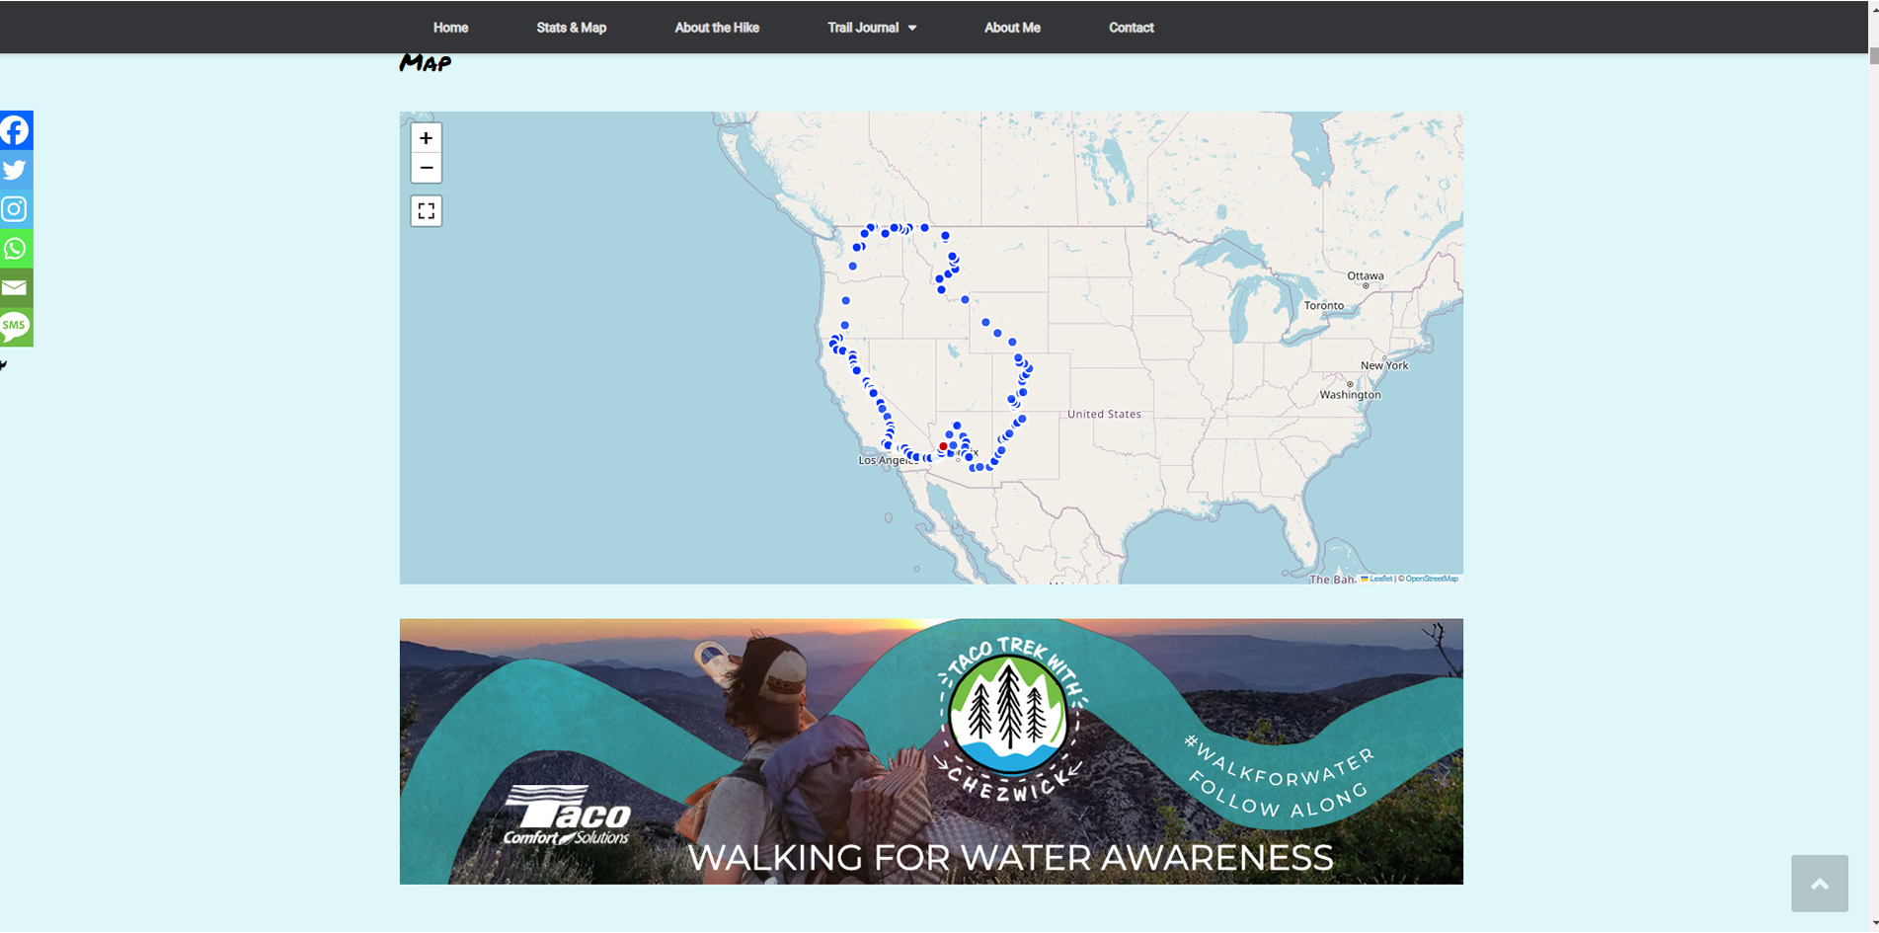Open the OpenStreetMap attribution link
1879x933 pixels.
[x=1432, y=579]
